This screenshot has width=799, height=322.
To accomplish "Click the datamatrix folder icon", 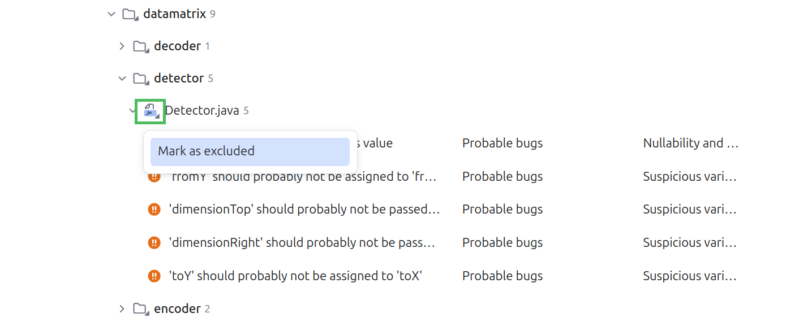I will (130, 14).
